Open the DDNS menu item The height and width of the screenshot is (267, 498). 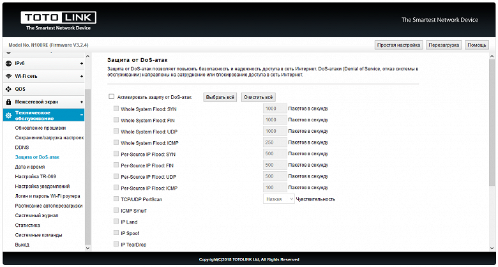pos(22,147)
